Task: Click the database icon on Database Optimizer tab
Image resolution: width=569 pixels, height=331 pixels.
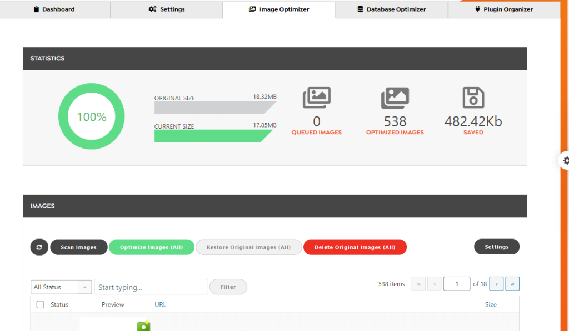Action: coord(360,9)
